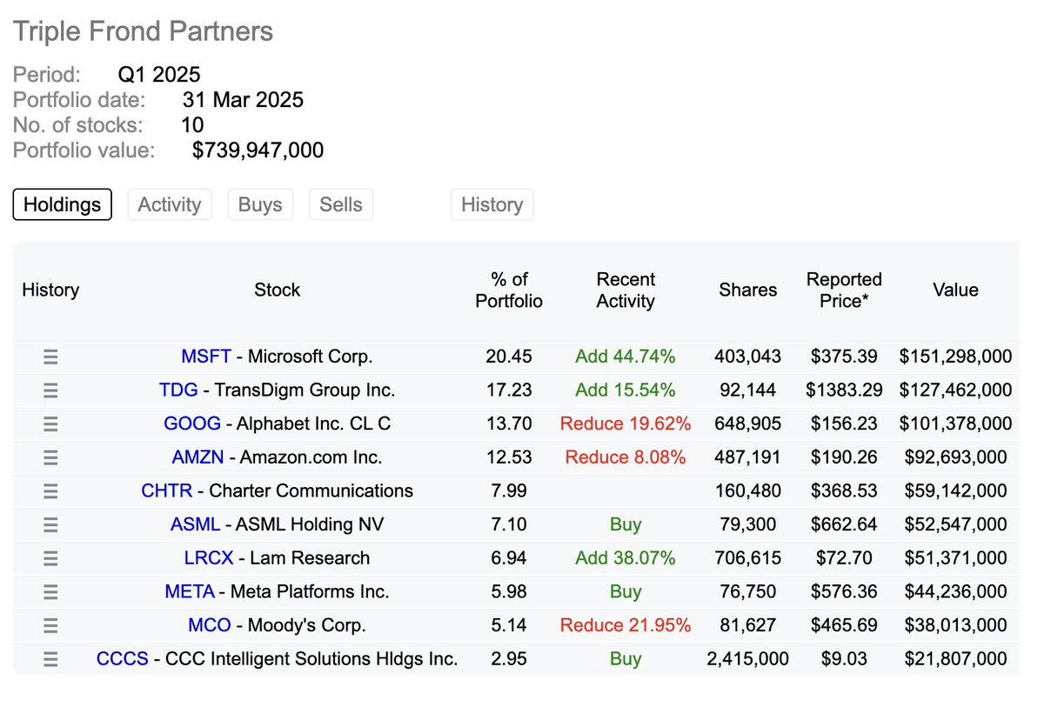1044x707 pixels.
Task: Click the % of Portfolio column header
Action: coord(509,290)
